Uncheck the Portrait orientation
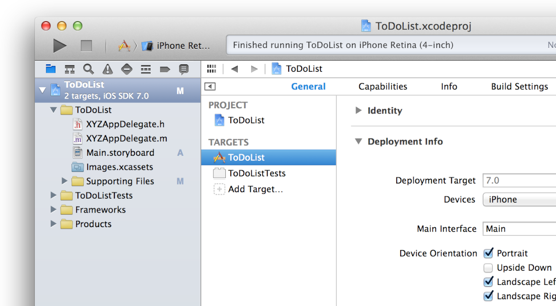This screenshot has height=306, width=556. click(488, 253)
